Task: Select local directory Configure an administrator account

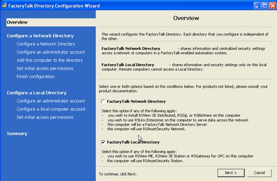Action: pos(51,101)
